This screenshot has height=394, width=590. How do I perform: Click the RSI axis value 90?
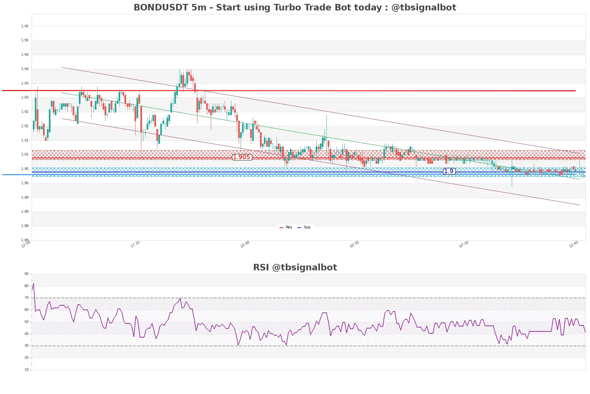coord(26,274)
